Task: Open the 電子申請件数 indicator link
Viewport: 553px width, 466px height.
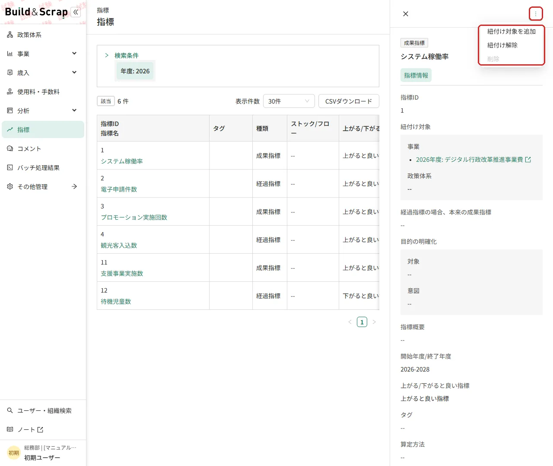Action: [119, 189]
